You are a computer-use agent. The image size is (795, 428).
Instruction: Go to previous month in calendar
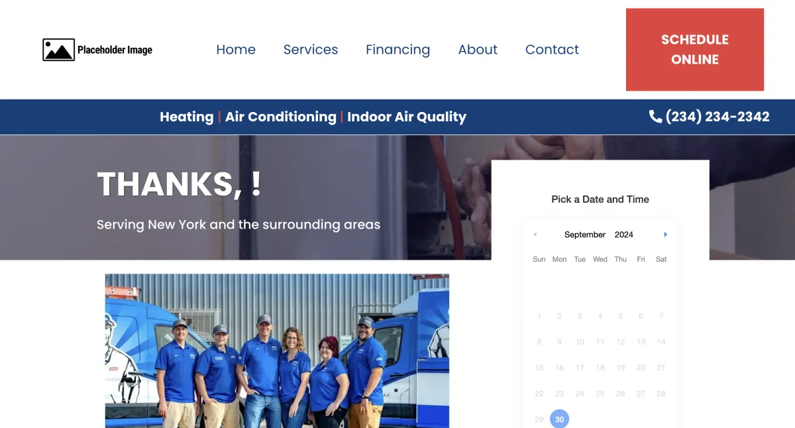tap(535, 235)
